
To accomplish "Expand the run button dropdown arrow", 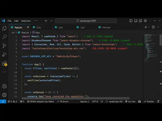I will 149,27.
